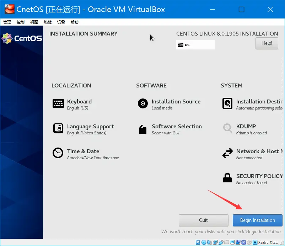Click the 'us' keyboard layout indicator
Screen dimensions: 285x246
click(195, 45)
